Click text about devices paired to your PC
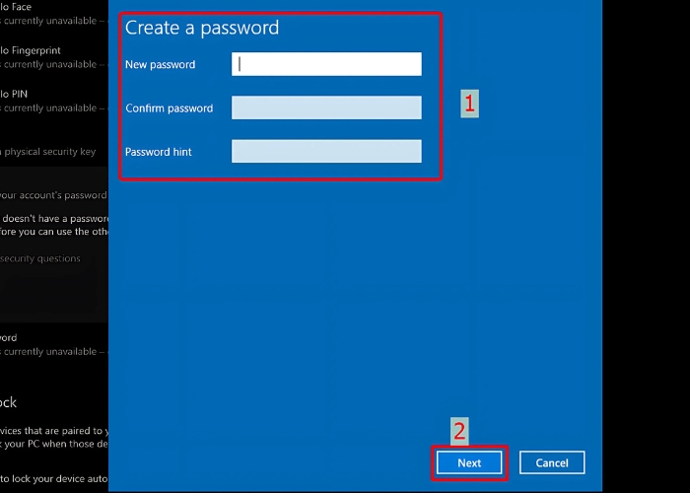Image resolution: width=690 pixels, height=493 pixels. click(x=53, y=431)
